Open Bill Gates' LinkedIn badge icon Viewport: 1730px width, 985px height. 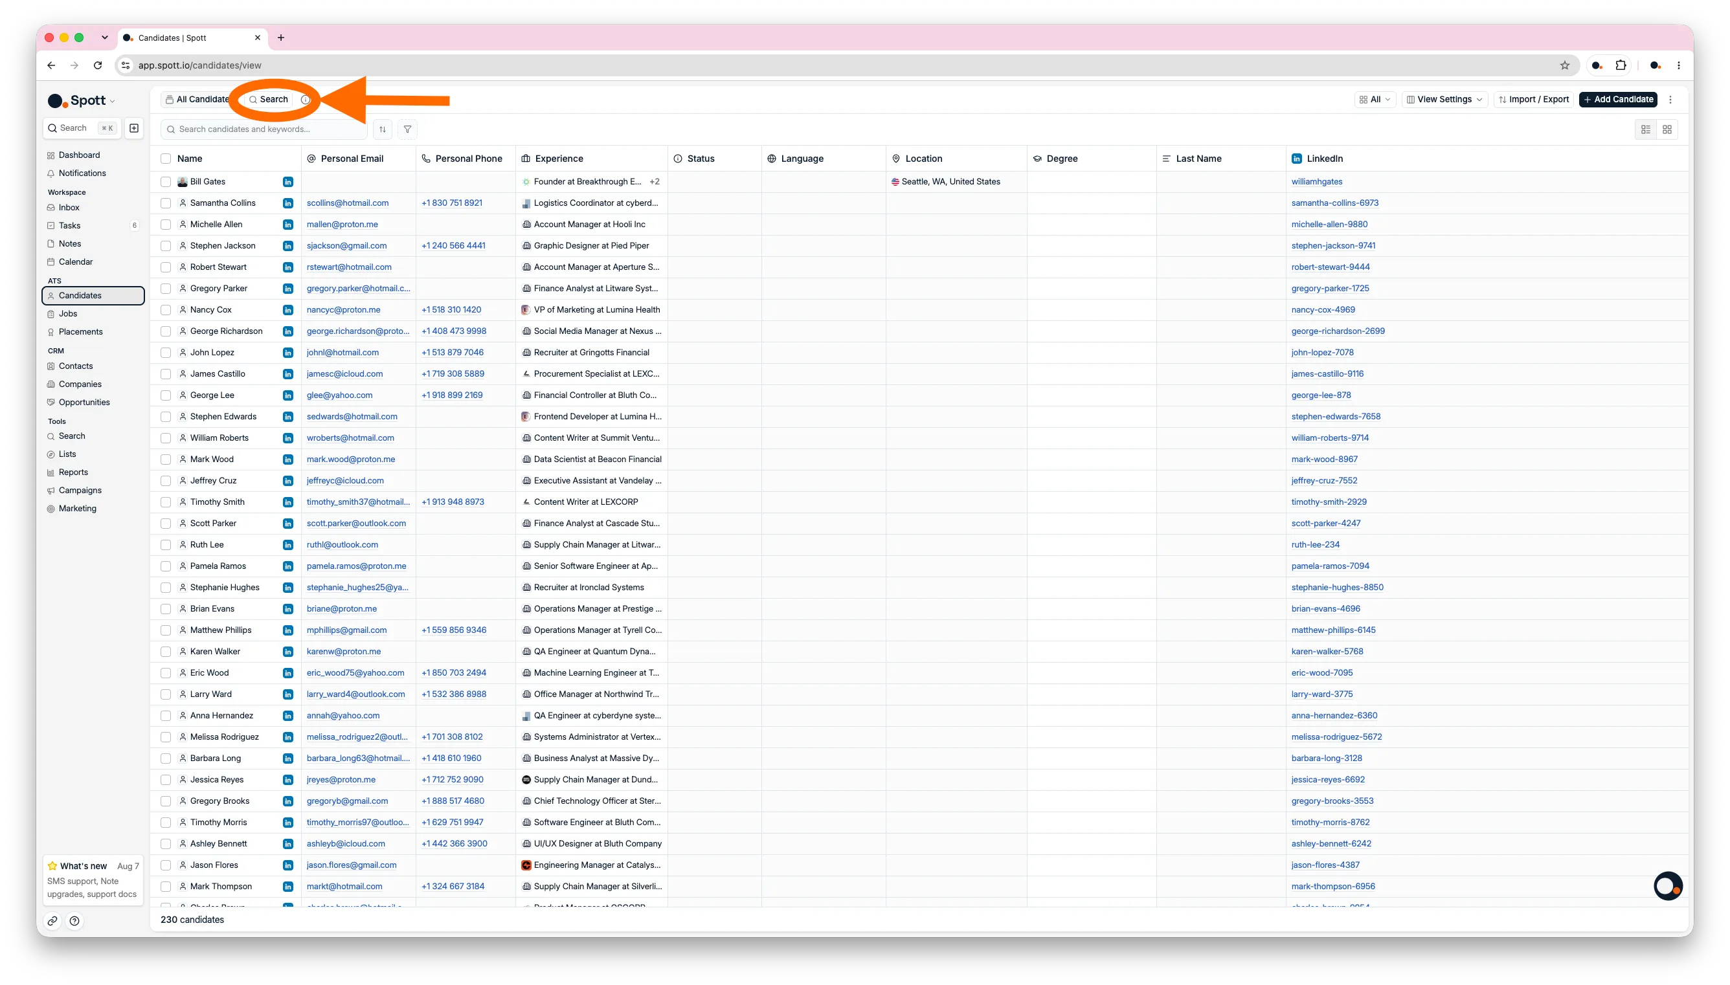287,182
